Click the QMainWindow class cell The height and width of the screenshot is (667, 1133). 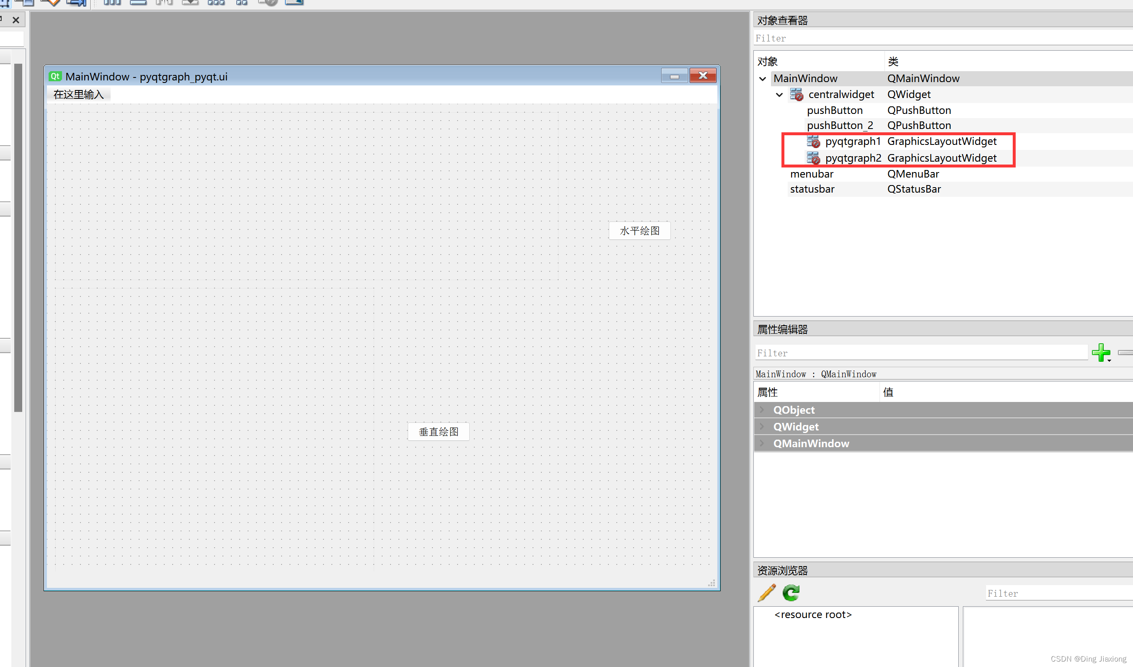pyautogui.click(x=923, y=78)
